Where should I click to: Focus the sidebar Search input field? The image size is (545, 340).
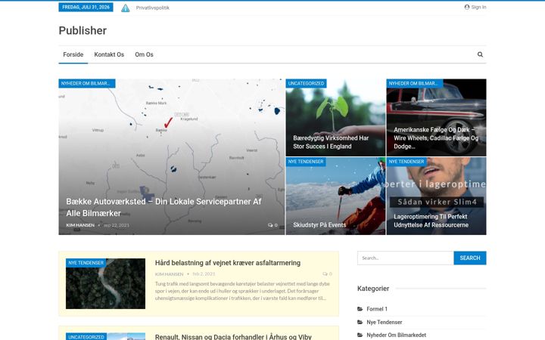[406, 258]
